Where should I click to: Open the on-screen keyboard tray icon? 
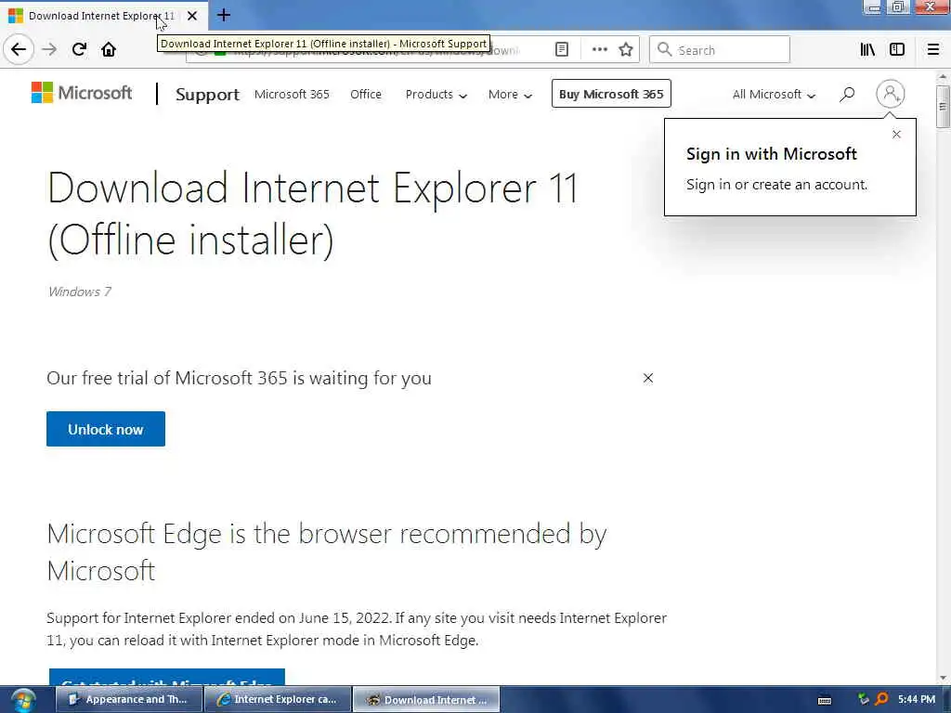(825, 700)
